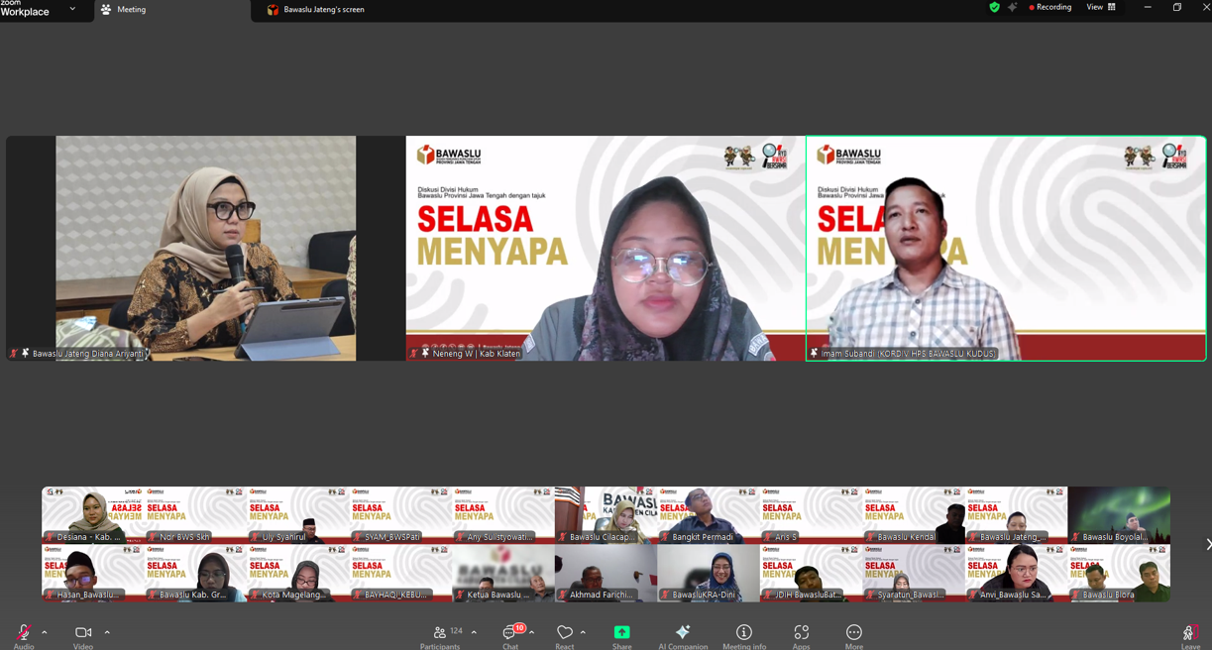Open the More options menu
This screenshot has width=1212, height=650.
tap(853, 633)
